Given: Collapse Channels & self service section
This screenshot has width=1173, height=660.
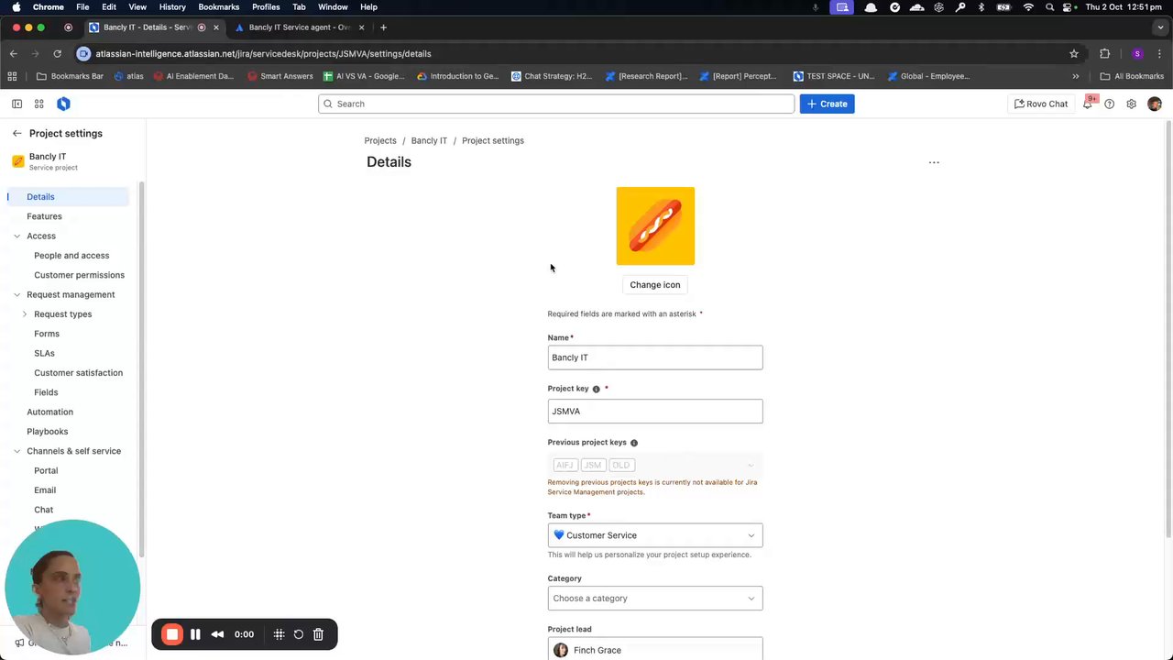Looking at the screenshot, I should [16, 451].
